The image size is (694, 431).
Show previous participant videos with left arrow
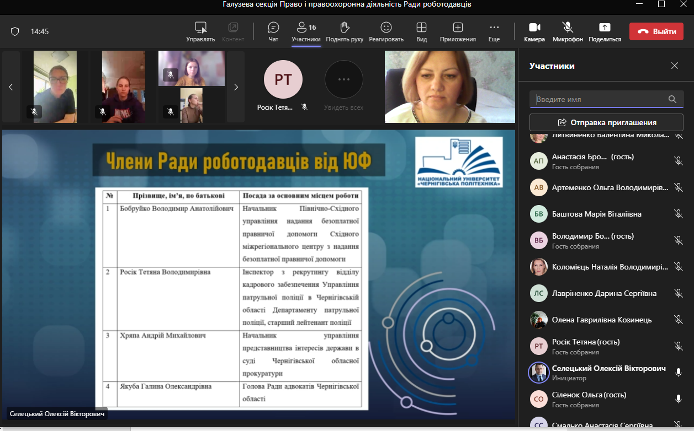click(10, 87)
